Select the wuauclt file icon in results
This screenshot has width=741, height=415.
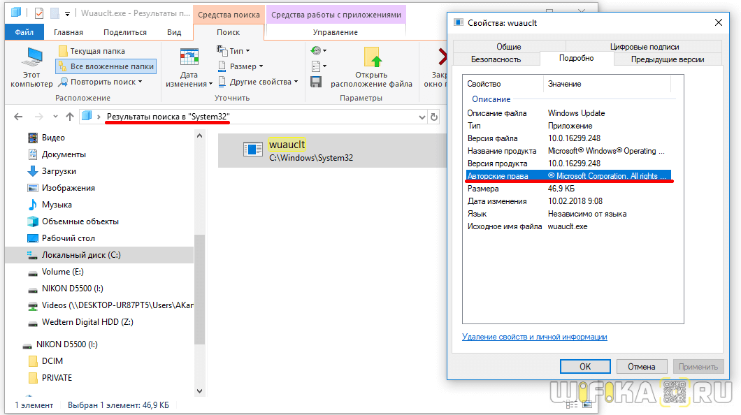[252, 149]
